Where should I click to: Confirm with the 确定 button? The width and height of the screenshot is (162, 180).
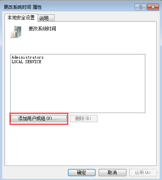click(x=82, y=172)
